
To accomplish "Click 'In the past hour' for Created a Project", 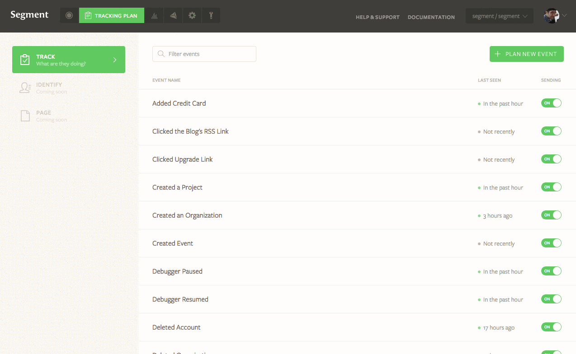I will point(503,188).
